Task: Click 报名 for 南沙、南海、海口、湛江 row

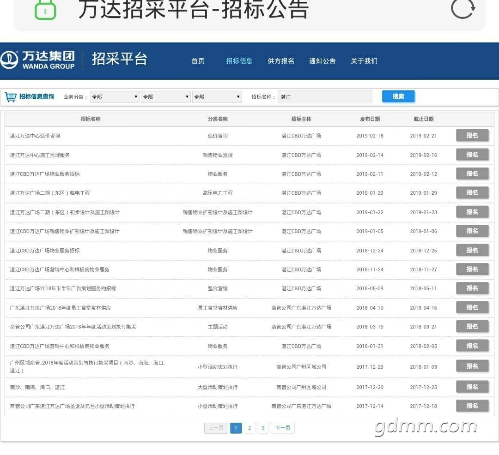Action: pos(472,387)
